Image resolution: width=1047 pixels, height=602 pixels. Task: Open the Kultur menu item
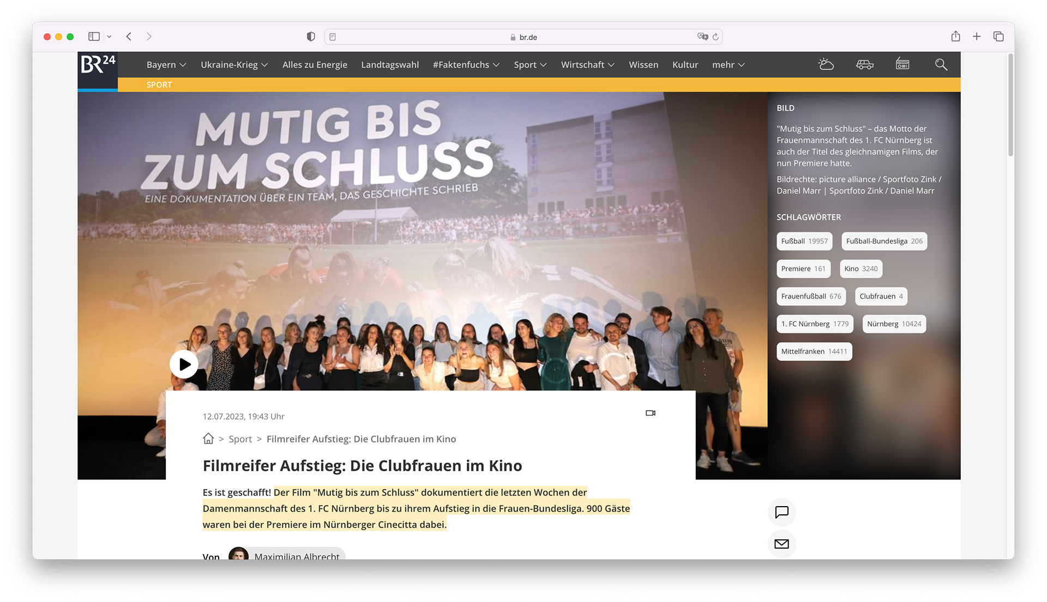pos(685,64)
